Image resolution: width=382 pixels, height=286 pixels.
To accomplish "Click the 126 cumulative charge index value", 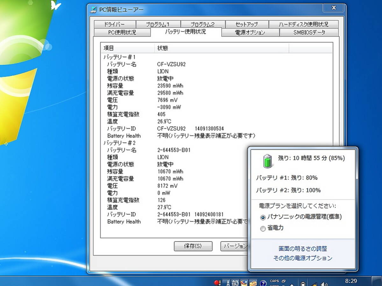I will click(161, 200).
